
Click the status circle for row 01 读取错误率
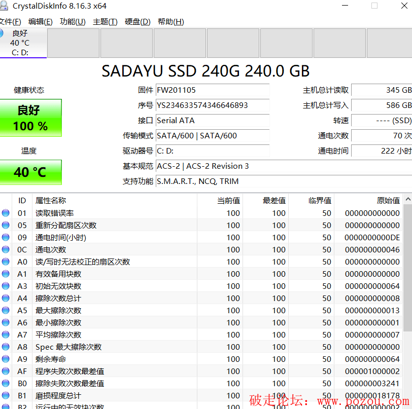coord(6,213)
